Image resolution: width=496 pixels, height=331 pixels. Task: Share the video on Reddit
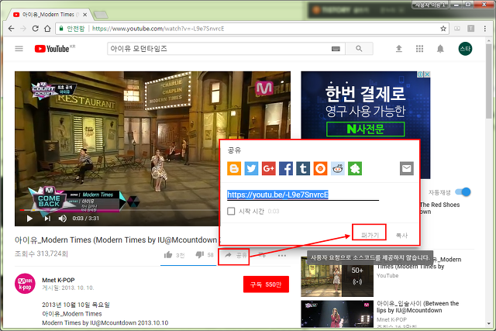(x=338, y=168)
